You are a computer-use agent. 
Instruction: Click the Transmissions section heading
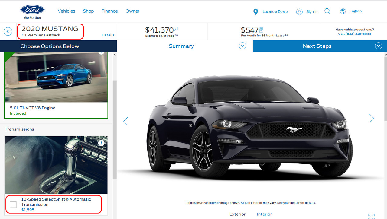19,129
